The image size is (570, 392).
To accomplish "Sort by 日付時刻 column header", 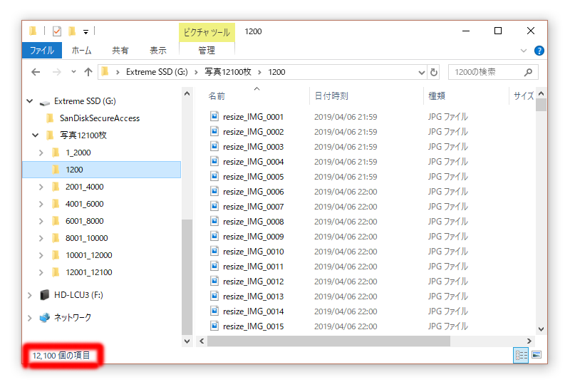I will coord(331,96).
